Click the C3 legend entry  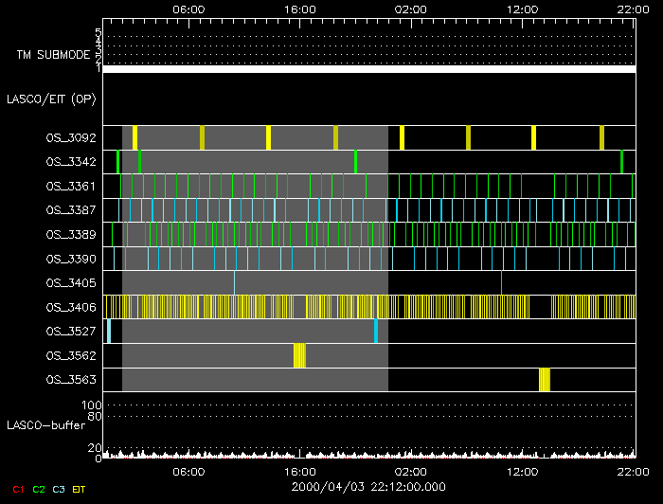(59, 489)
